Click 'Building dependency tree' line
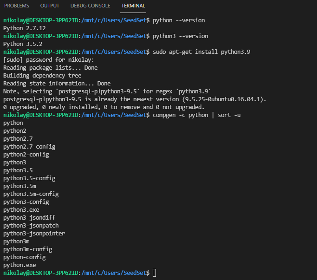Image resolution: width=317 pixels, height=280 pixels. pos(42,76)
